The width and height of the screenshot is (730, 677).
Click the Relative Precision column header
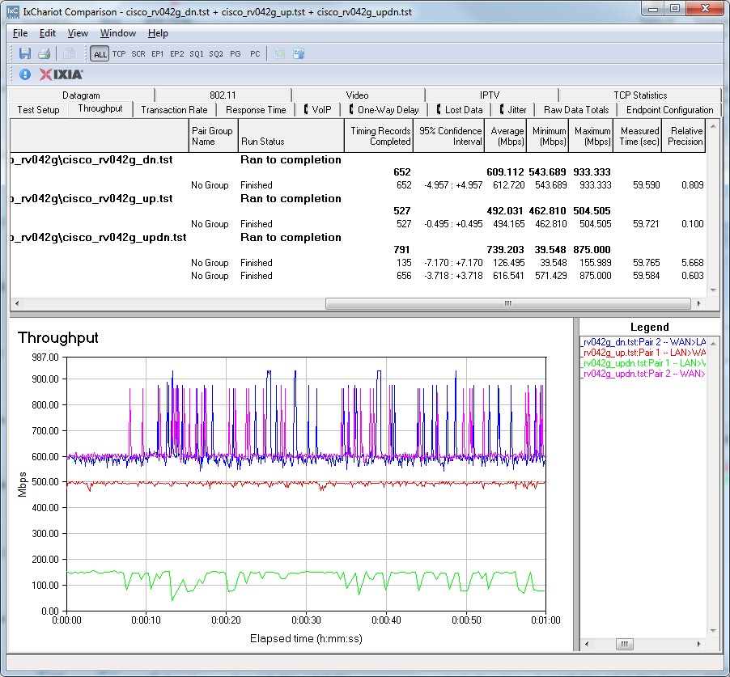point(684,136)
